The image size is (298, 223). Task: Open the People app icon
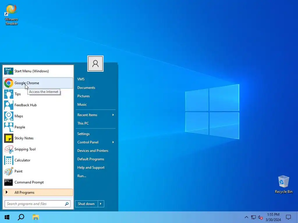pos(9,127)
